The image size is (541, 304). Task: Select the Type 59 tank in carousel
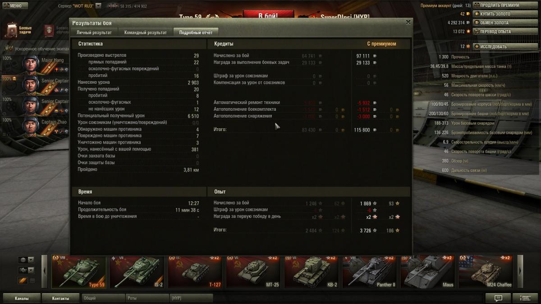coord(79,272)
